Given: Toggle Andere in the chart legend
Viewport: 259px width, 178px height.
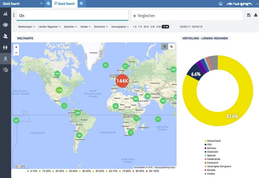Looking at the screenshot, I should (x=210, y=174).
